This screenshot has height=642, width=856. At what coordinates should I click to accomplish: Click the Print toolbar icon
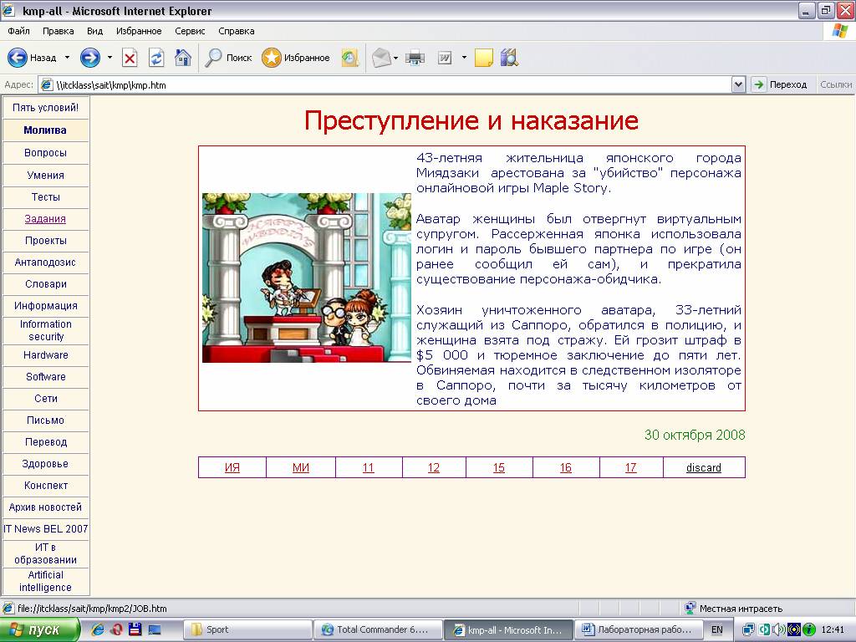pyautogui.click(x=415, y=58)
